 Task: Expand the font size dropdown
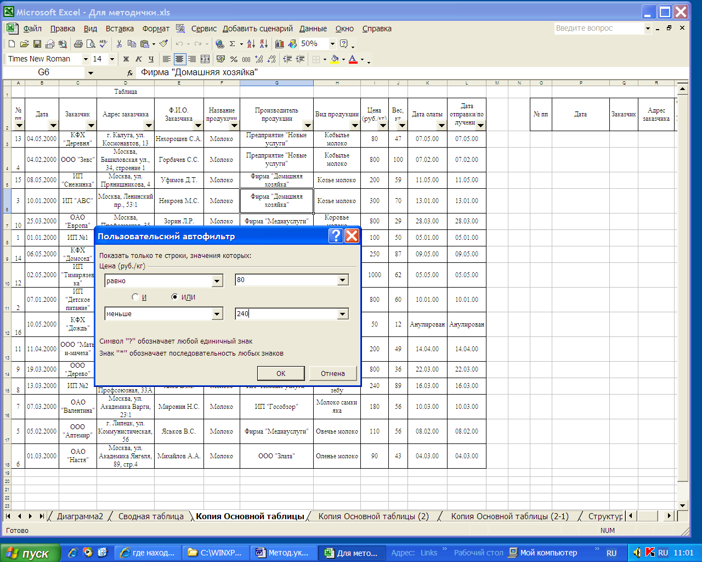pos(112,59)
